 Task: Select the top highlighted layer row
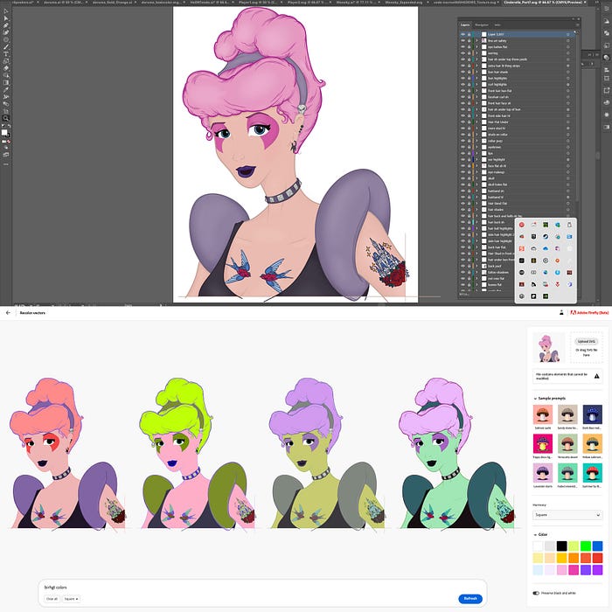(x=517, y=34)
